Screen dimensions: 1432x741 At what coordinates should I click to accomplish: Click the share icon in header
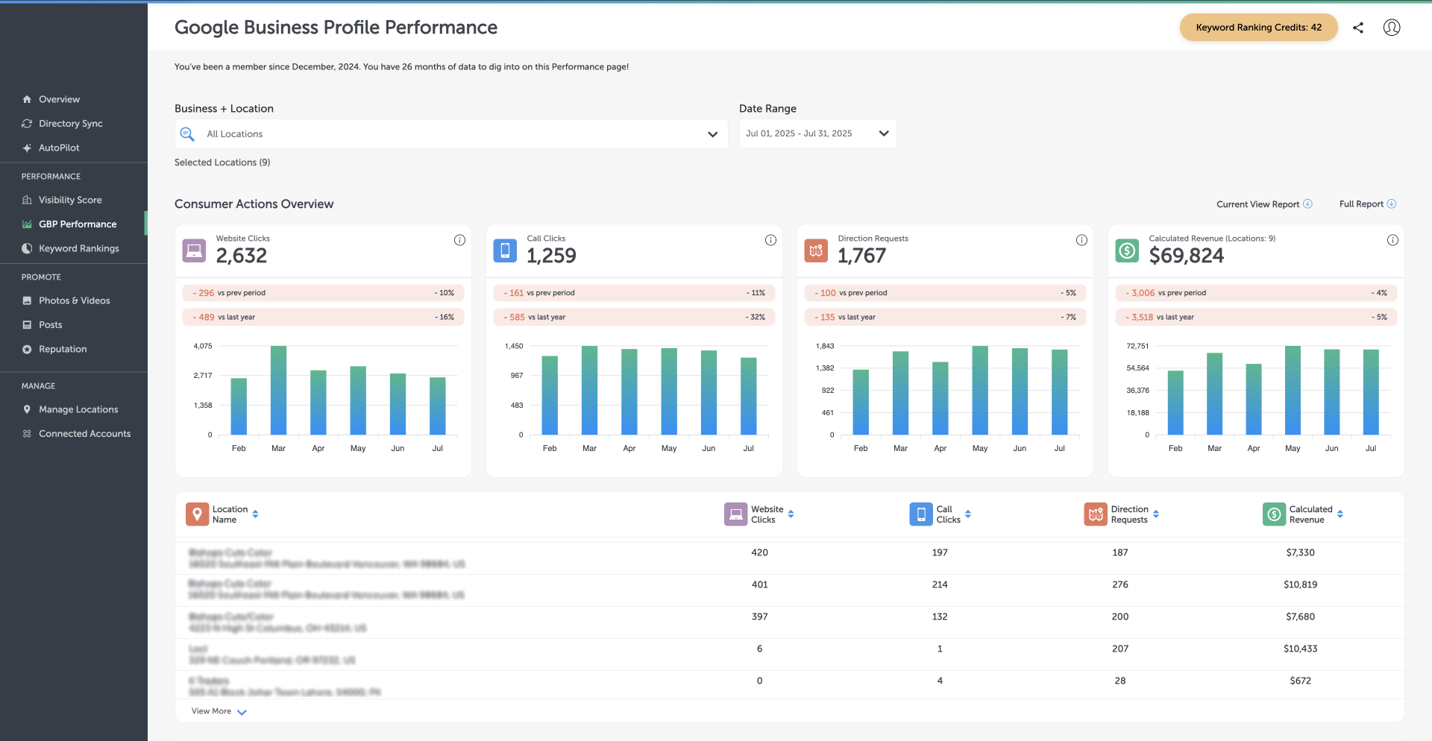(1358, 28)
